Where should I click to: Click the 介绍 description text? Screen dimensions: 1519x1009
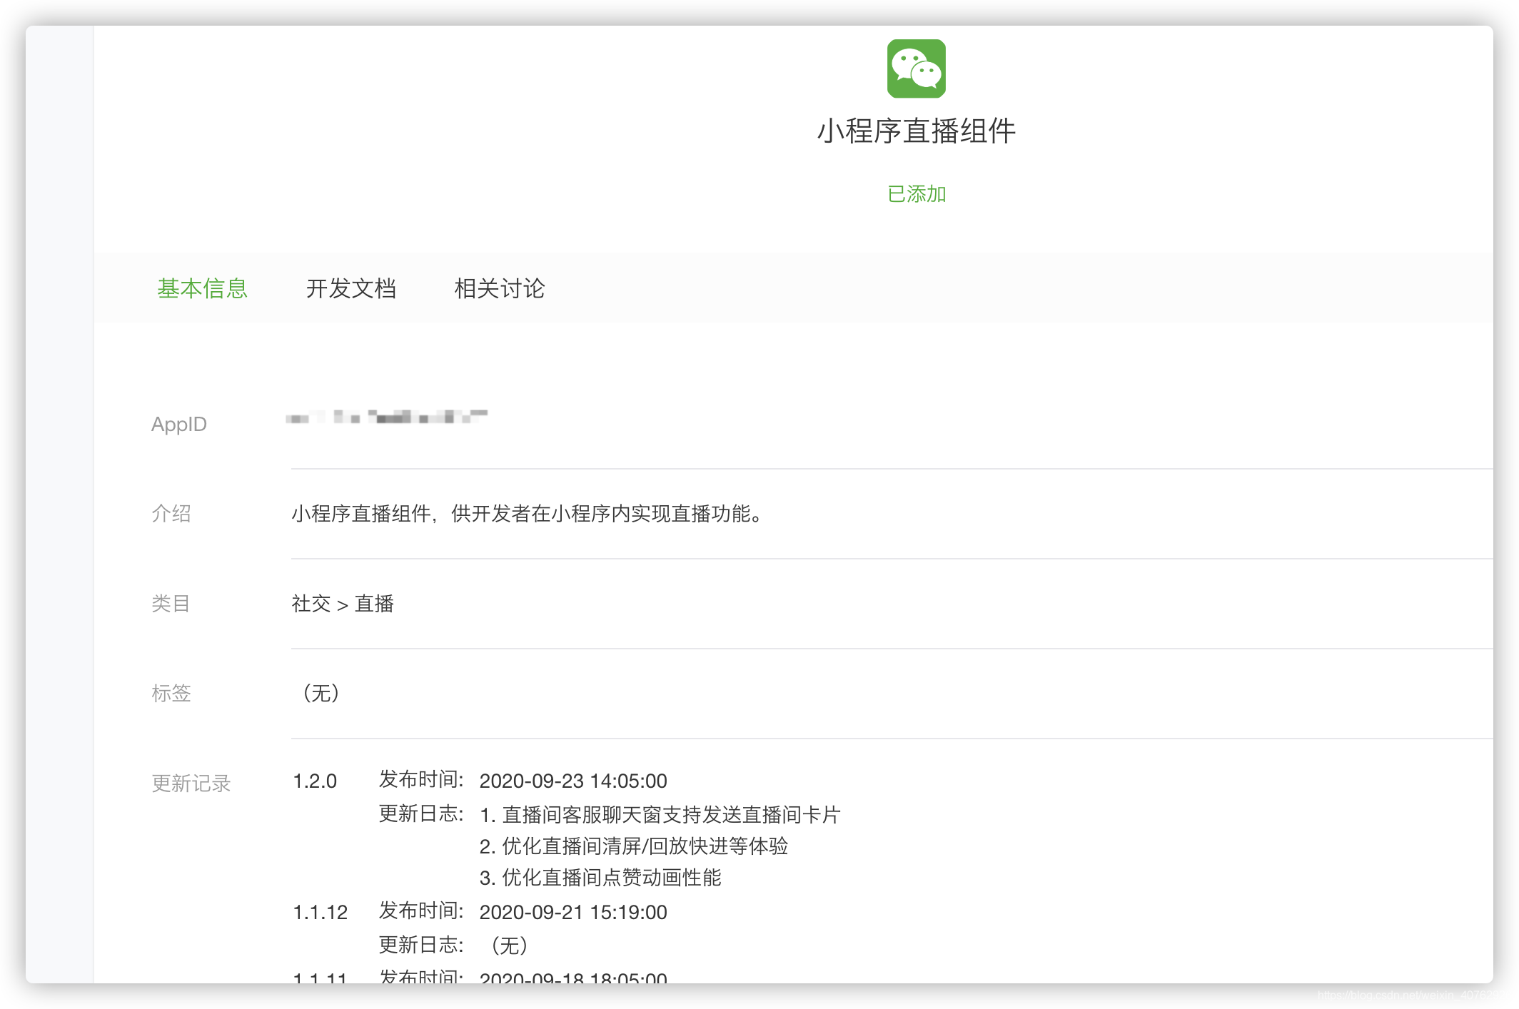pyautogui.click(x=528, y=514)
